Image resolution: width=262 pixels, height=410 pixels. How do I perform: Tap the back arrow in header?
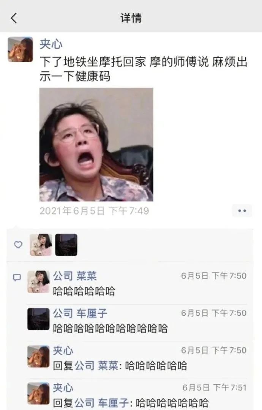[x=14, y=18]
